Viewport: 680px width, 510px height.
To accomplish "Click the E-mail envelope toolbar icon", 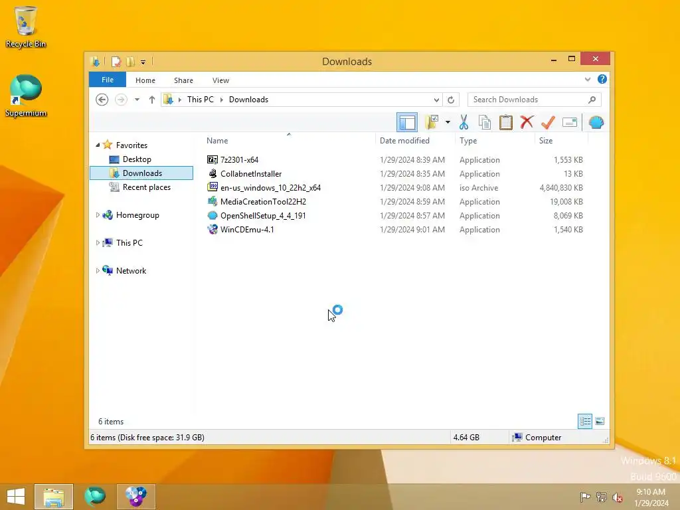I will (x=569, y=122).
